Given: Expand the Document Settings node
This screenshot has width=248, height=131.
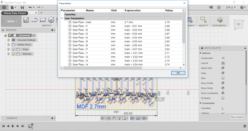Looking at the screenshot, I should pyautogui.click(x=9, y=40).
